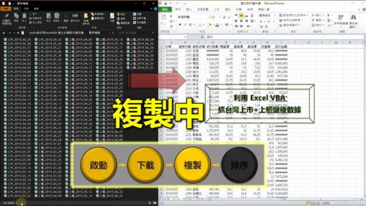This screenshot has height=206, width=366.
Task: Open recent locations dropdown in File Explorer
Action: 14,33
